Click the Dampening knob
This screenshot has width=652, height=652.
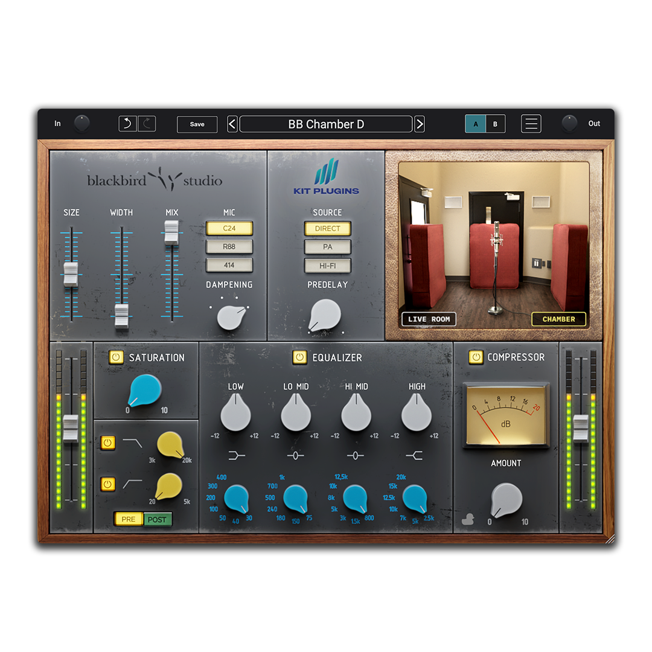point(231,318)
